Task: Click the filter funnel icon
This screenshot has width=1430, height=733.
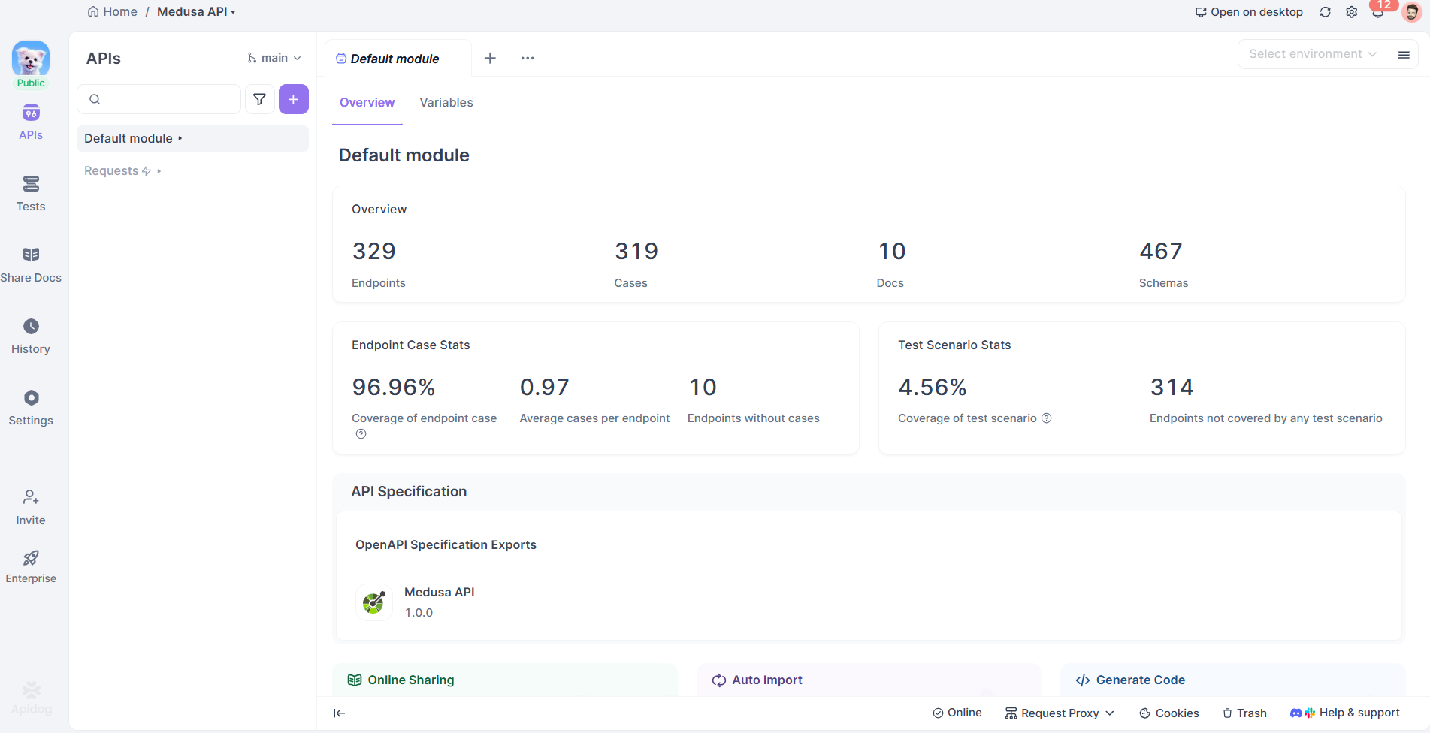Action: point(259,99)
